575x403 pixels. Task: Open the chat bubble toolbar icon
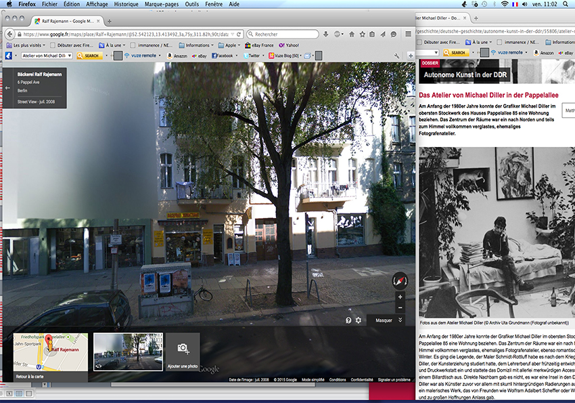click(x=394, y=34)
